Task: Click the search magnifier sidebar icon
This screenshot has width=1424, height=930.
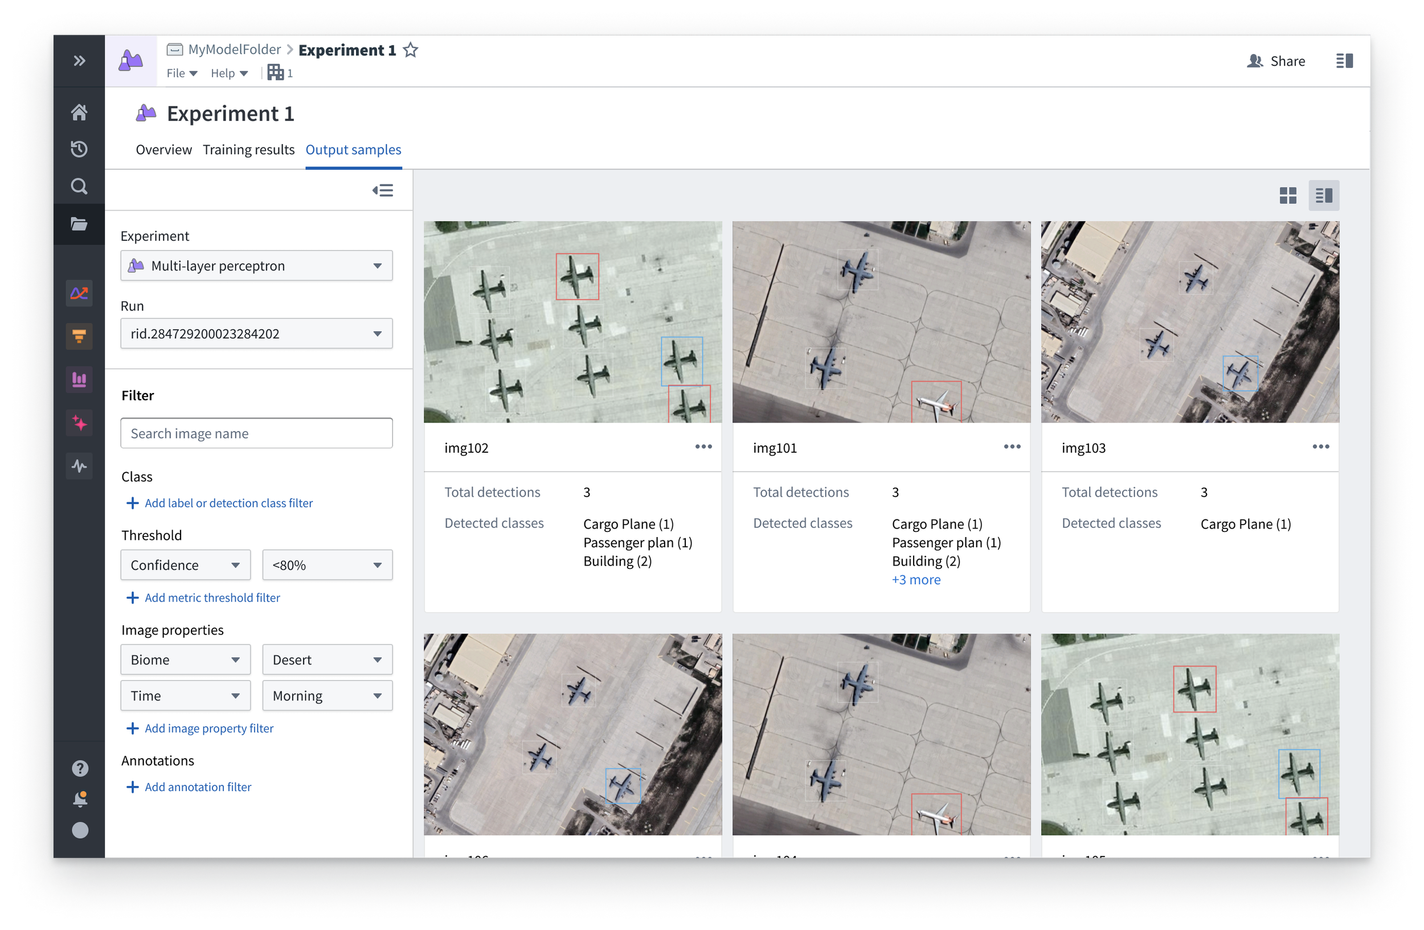Action: tap(79, 187)
